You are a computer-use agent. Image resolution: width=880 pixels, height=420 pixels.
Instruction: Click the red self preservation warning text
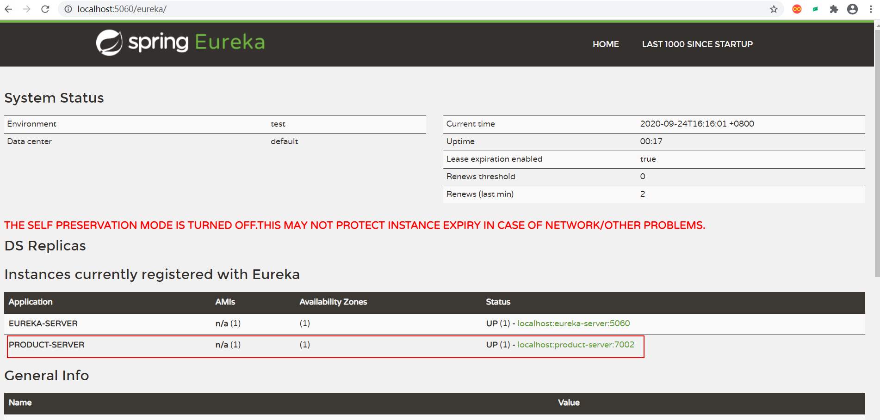[354, 225]
